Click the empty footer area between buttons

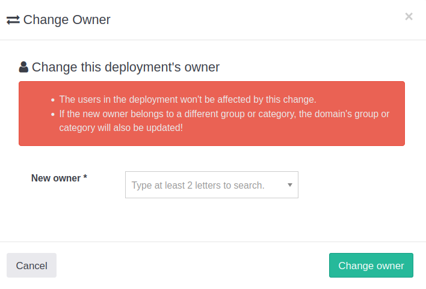(x=193, y=266)
